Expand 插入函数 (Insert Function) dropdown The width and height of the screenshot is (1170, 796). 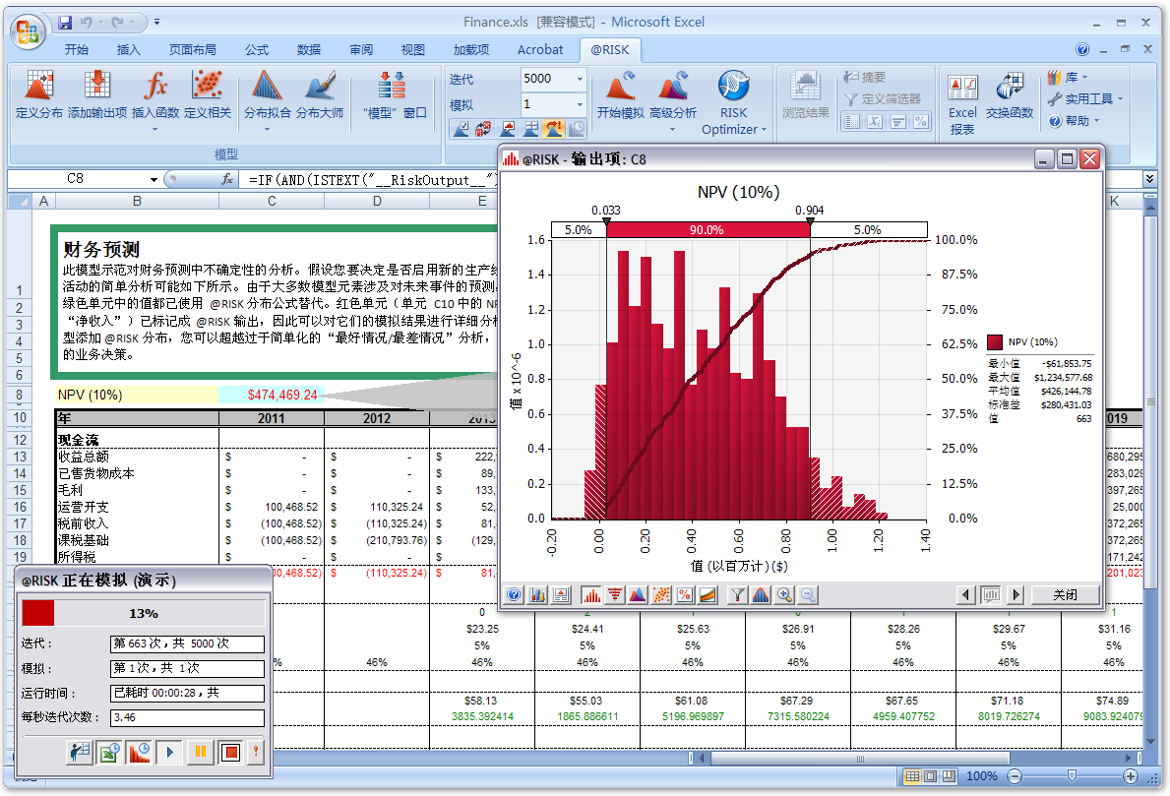[x=155, y=130]
